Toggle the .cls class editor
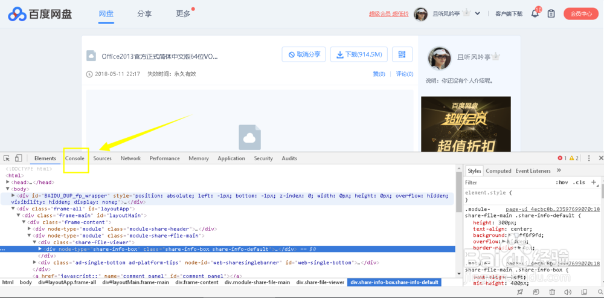Image resolution: width=604 pixels, height=298 pixels. (x=579, y=183)
